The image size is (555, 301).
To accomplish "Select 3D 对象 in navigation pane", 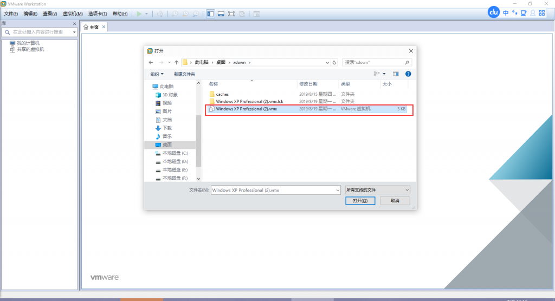I will pyautogui.click(x=170, y=95).
